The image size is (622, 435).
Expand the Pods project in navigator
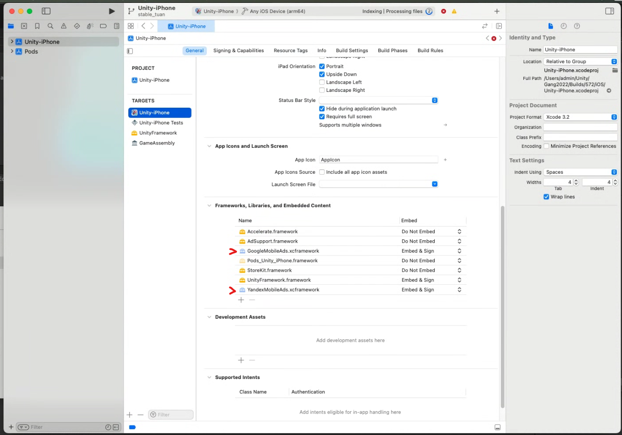coord(12,51)
